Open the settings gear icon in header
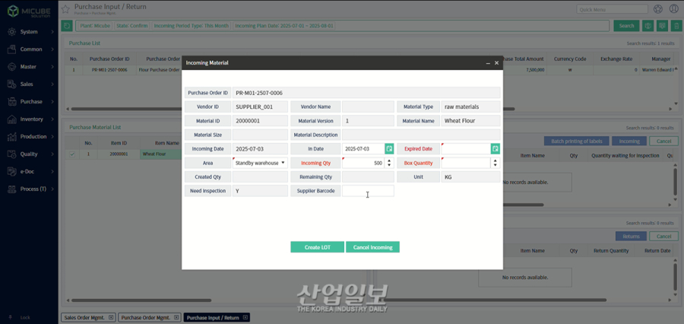Screen dimensions: 684x324 [658, 9]
